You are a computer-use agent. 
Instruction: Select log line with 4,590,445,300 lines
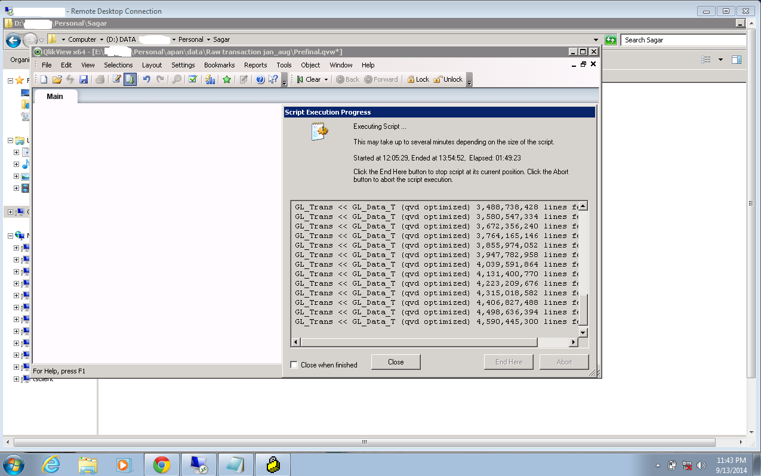[x=436, y=322]
